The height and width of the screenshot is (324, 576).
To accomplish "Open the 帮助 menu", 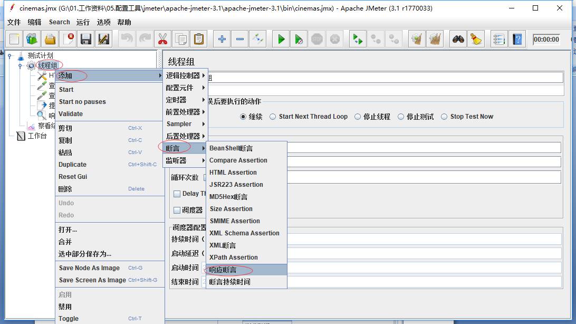I will point(124,22).
